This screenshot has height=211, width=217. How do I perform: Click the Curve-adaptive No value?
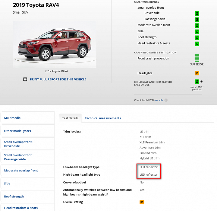[x=141, y=182]
